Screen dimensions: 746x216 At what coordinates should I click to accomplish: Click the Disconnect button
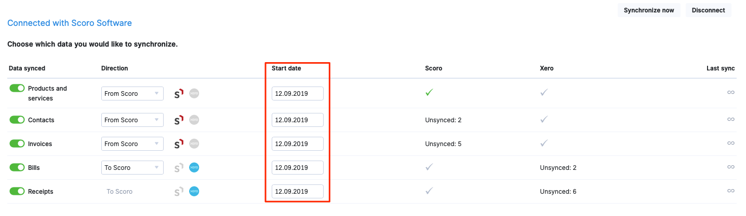click(709, 10)
